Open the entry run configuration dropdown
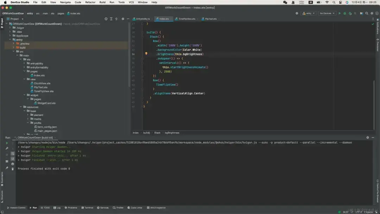The image size is (380, 214). (x=308, y=13)
